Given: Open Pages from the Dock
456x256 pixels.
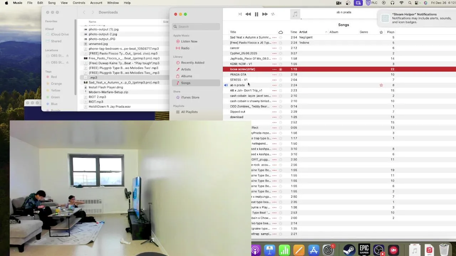Looking at the screenshot, I should coord(299,250).
